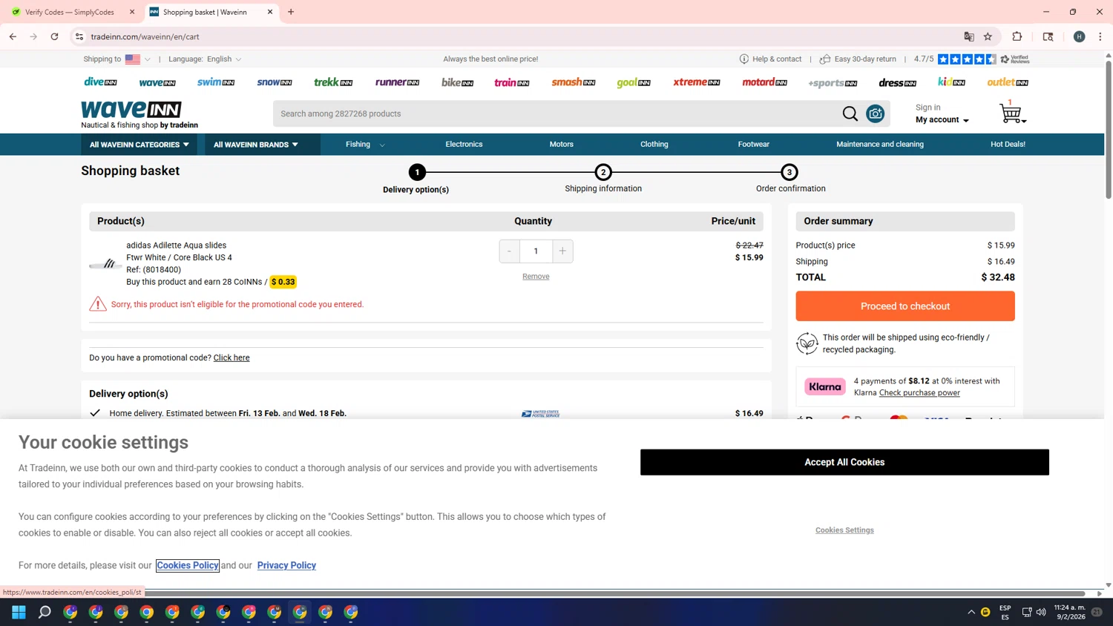Screen dimensions: 1113x626
Task: Expand the Fishing category chevron
Action: [382, 145]
